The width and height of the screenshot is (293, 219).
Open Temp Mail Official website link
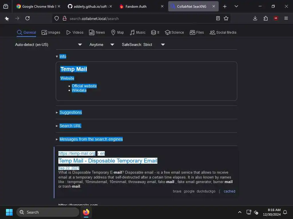coord(84,86)
